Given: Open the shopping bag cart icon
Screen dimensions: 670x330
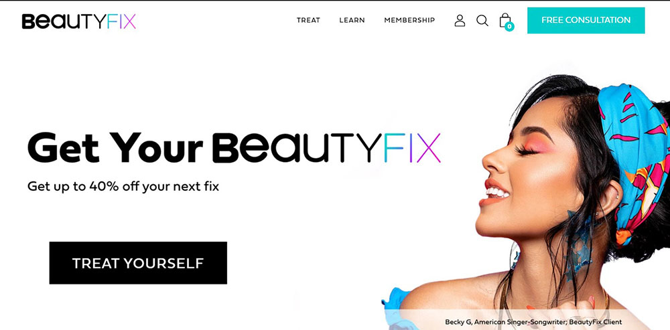Looking at the screenshot, I should tap(505, 20).
